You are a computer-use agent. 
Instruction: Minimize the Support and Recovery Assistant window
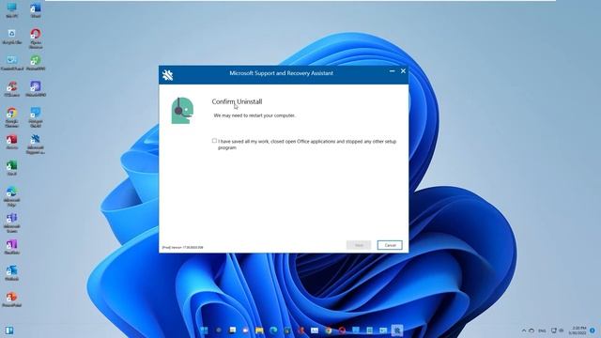click(392, 71)
